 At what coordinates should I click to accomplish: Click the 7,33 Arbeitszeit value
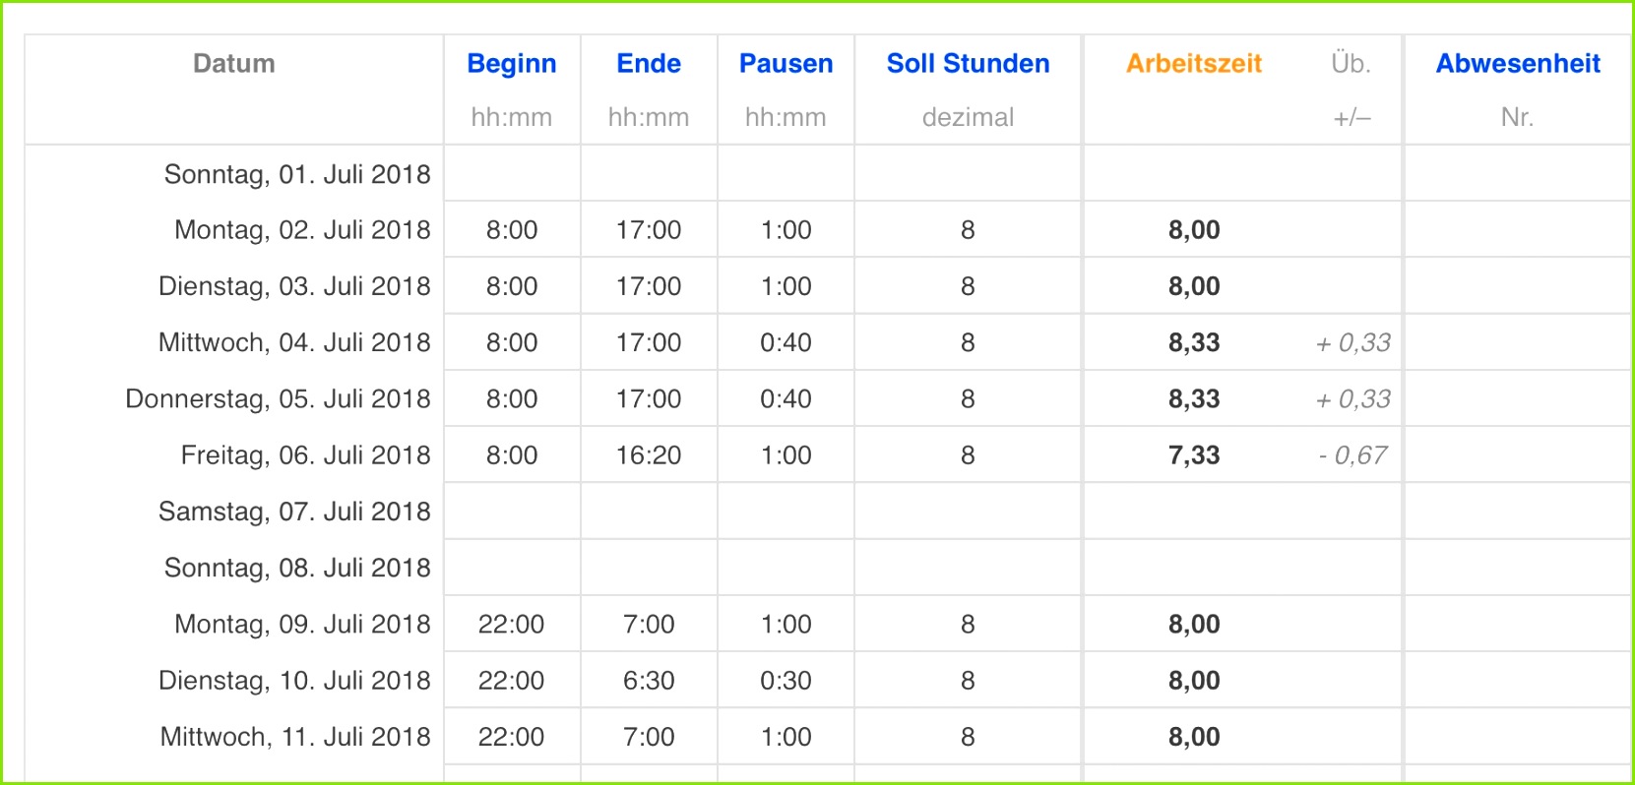tap(1194, 455)
